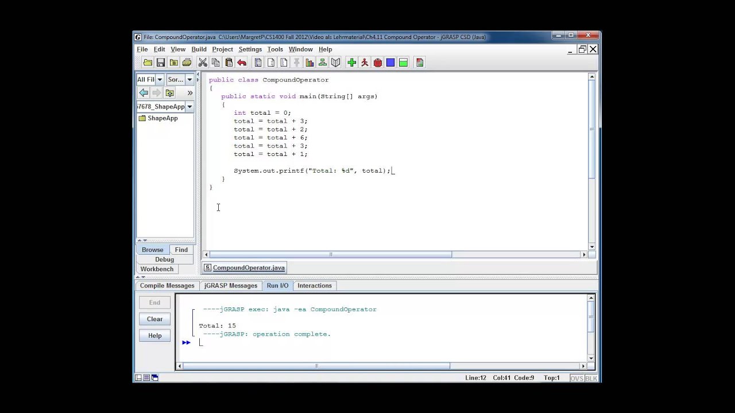The width and height of the screenshot is (735, 413).
Task: Click the green split window icon
Action: [x=403, y=63]
